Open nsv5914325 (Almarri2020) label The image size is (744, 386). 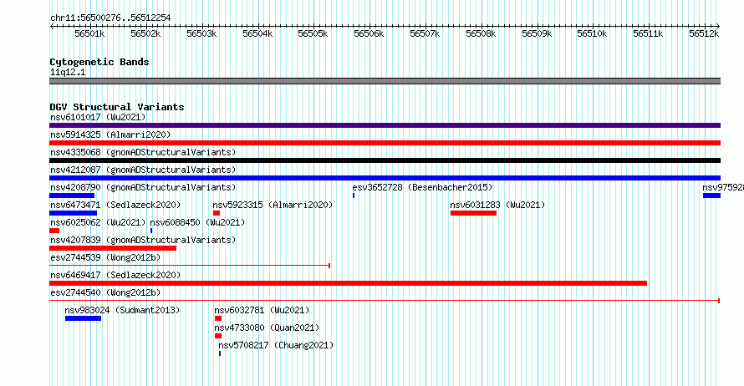[x=110, y=135]
